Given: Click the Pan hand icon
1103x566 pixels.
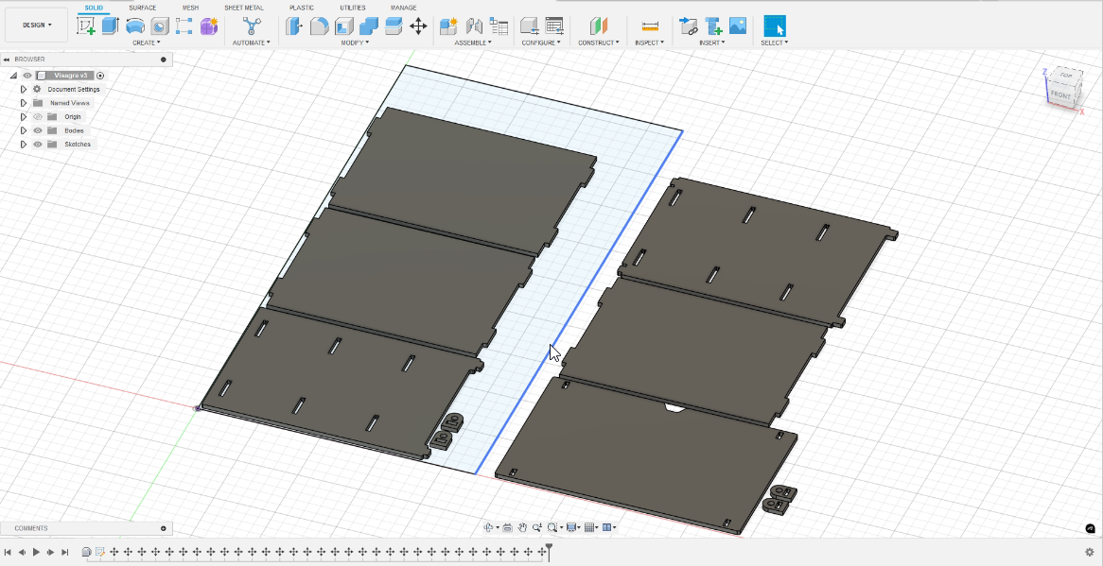Looking at the screenshot, I should 523,527.
